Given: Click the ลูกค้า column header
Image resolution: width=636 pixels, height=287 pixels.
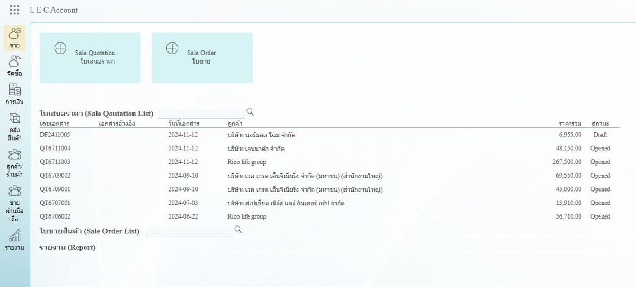Looking at the screenshot, I should coord(235,124).
